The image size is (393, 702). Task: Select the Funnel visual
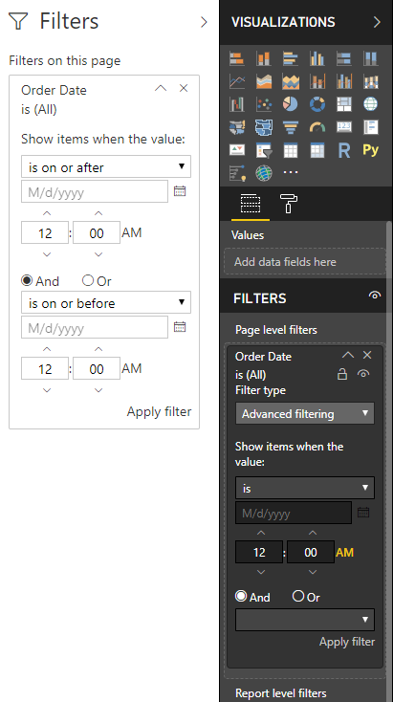pos(291,127)
